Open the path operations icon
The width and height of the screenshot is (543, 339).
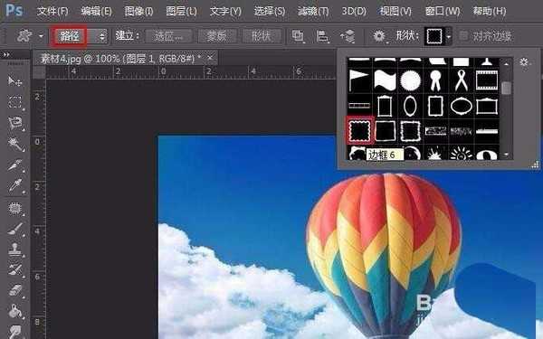[298, 36]
